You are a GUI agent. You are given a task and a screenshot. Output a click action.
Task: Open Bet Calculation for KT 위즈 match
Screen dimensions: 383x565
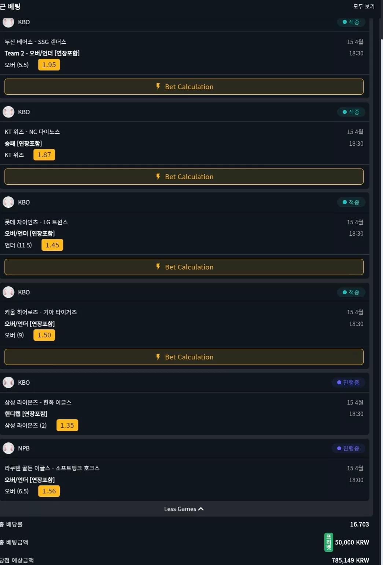point(184,177)
